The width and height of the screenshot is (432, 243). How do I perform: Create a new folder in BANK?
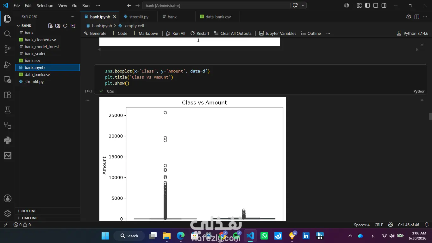58,26
